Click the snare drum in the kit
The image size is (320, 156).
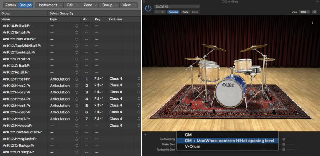click(x=252, y=70)
